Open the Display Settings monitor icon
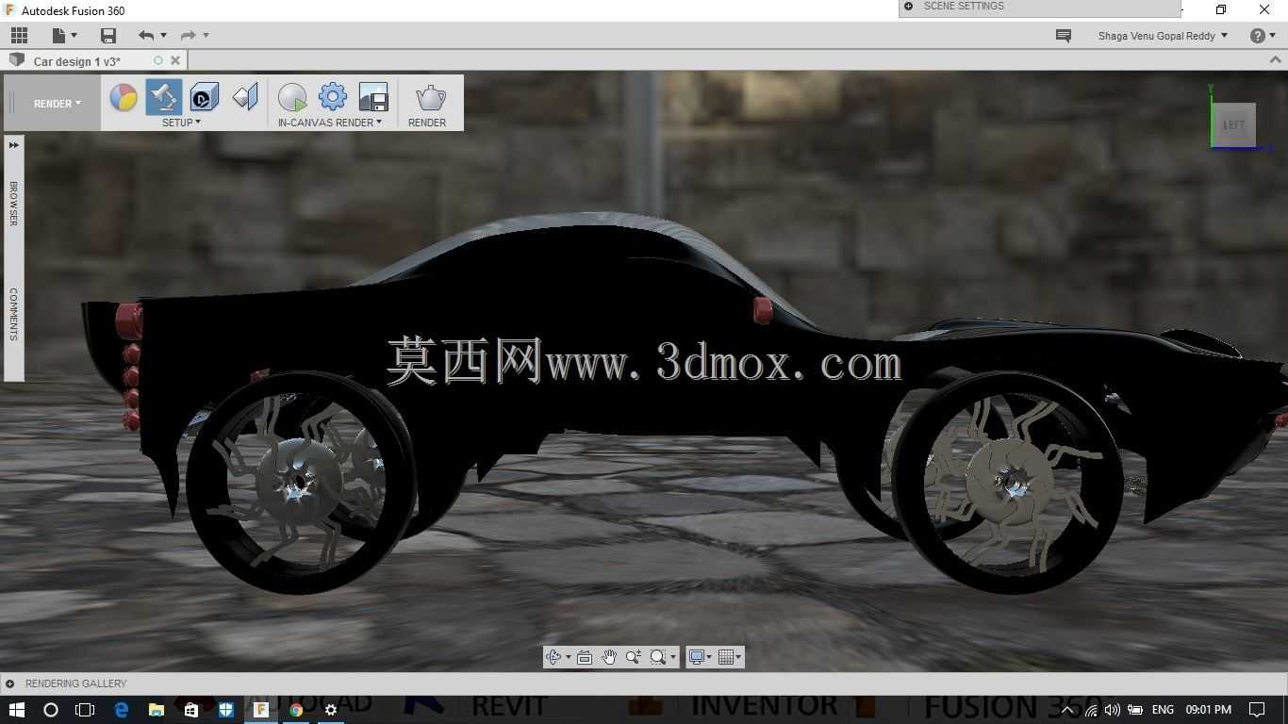 [696, 657]
